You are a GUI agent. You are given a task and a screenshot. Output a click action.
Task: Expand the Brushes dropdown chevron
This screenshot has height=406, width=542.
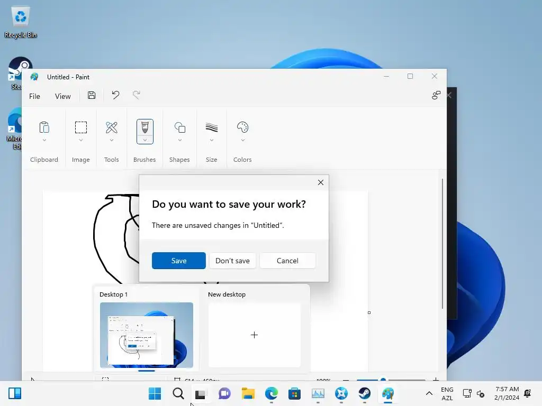145,140
